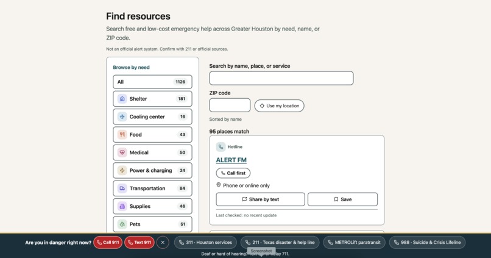Click the Shelter house icon
491x258 pixels.
tap(122, 99)
